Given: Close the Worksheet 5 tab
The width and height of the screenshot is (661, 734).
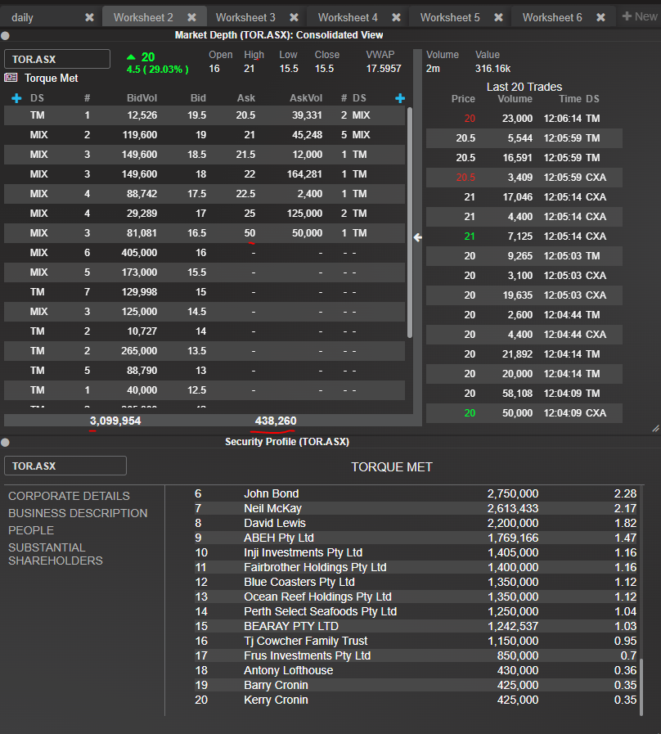Looking at the screenshot, I should (x=498, y=17).
